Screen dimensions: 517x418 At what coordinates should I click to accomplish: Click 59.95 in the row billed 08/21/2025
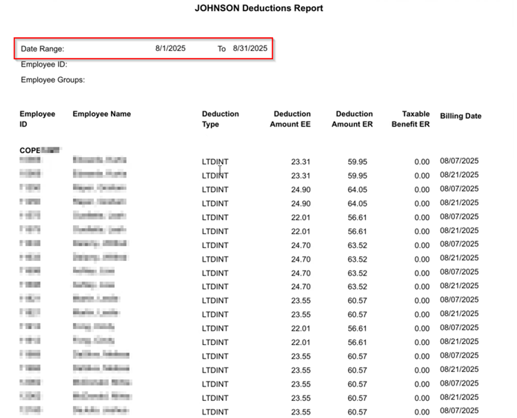click(357, 176)
